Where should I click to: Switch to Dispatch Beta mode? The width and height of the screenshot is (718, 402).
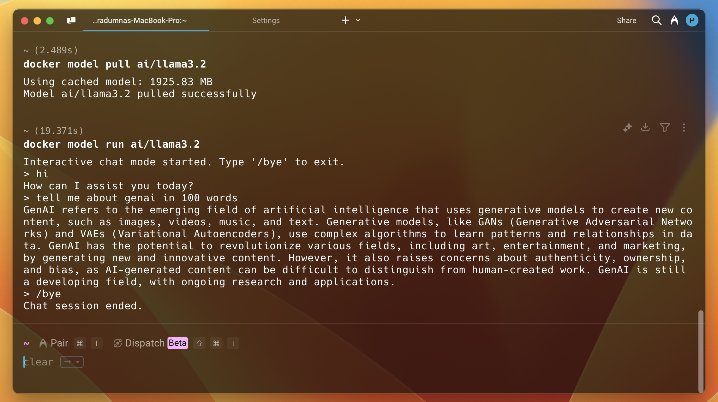(150, 343)
